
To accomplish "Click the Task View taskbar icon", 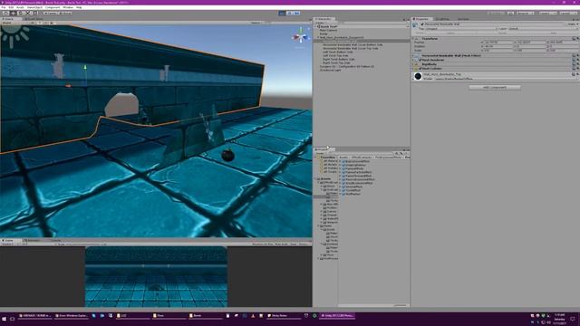I will [x=12, y=319].
